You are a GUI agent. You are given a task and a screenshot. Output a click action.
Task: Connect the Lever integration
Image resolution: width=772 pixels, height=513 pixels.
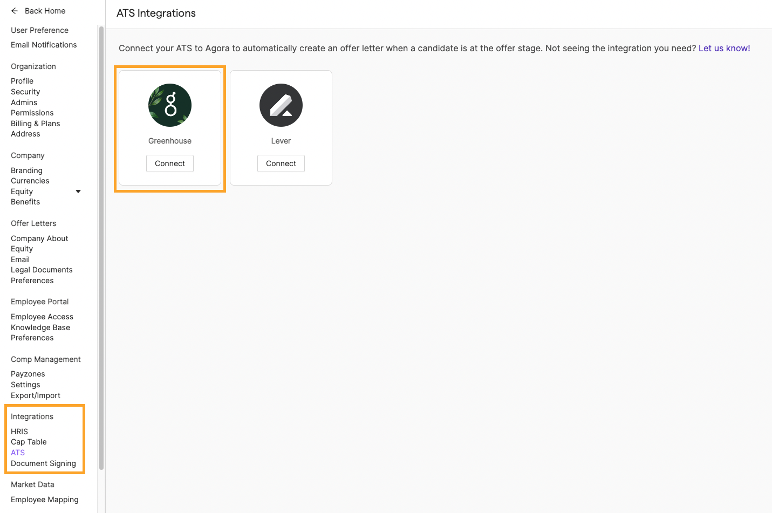[x=281, y=163]
